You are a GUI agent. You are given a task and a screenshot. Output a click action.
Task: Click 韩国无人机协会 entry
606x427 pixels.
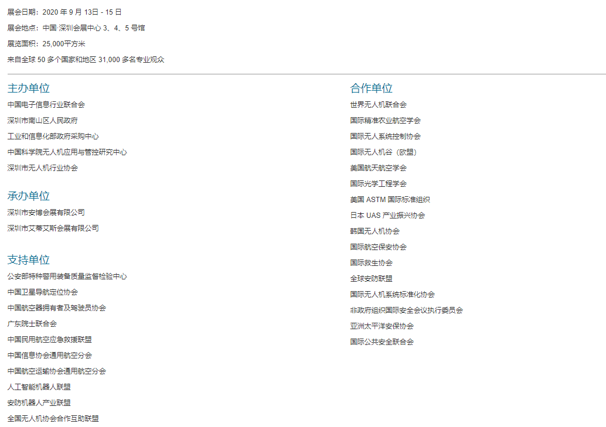(x=375, y=231)
